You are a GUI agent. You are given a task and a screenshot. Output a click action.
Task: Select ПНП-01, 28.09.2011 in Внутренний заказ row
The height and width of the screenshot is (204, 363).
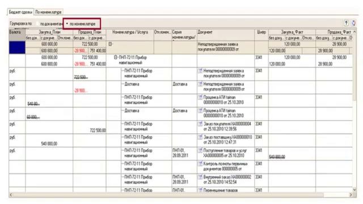180,180
